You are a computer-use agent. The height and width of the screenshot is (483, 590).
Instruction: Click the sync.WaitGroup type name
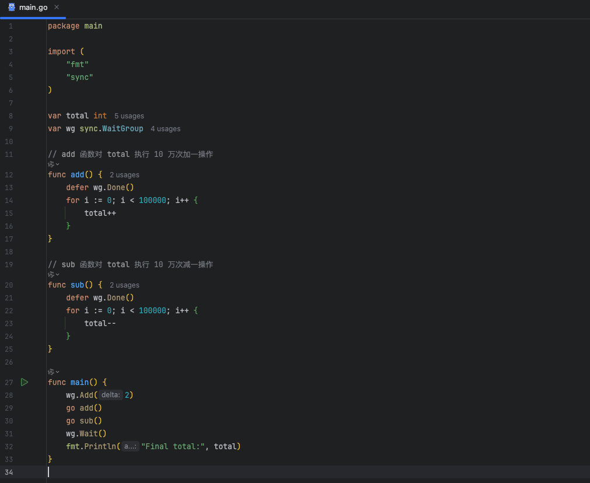point(111,129)
